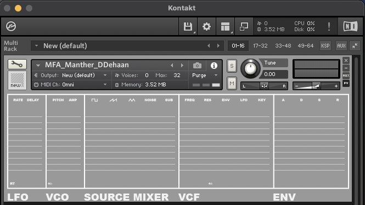
Task: Minimize instrument header with minus button
Action: tap(346, 68)
